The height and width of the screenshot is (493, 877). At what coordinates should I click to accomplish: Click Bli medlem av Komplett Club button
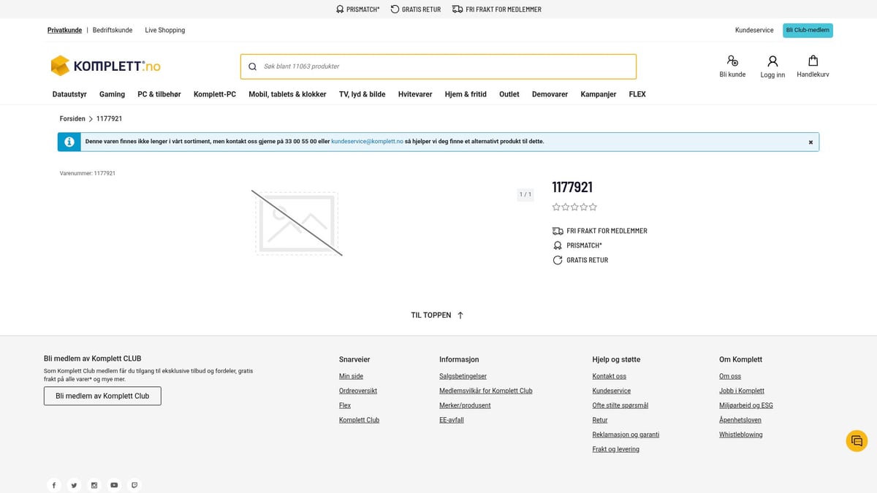tap(102, 396)
